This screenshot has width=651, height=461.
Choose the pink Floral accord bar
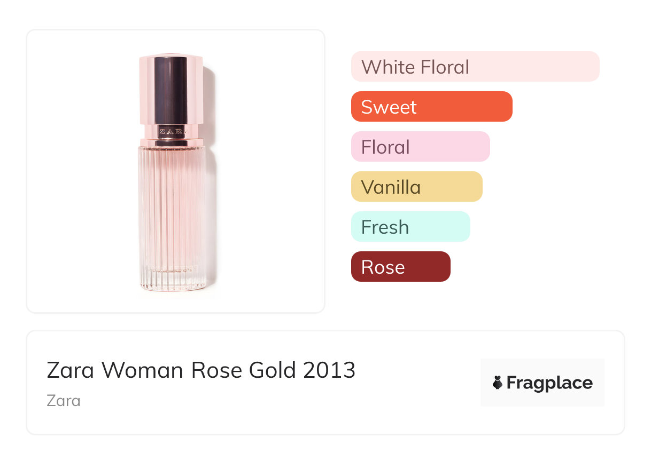point(420,147)
